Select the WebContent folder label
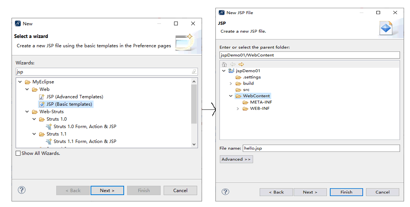This screenshot has height=207, width=410. click(256, 96)
